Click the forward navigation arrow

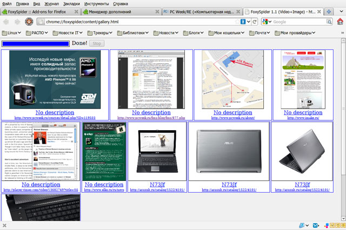(16, 22)
